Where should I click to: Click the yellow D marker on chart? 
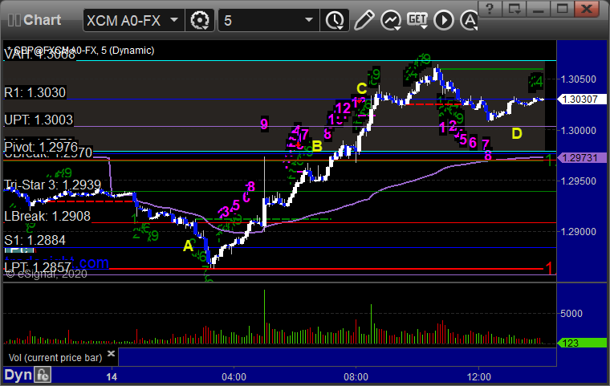click(517, 133)
